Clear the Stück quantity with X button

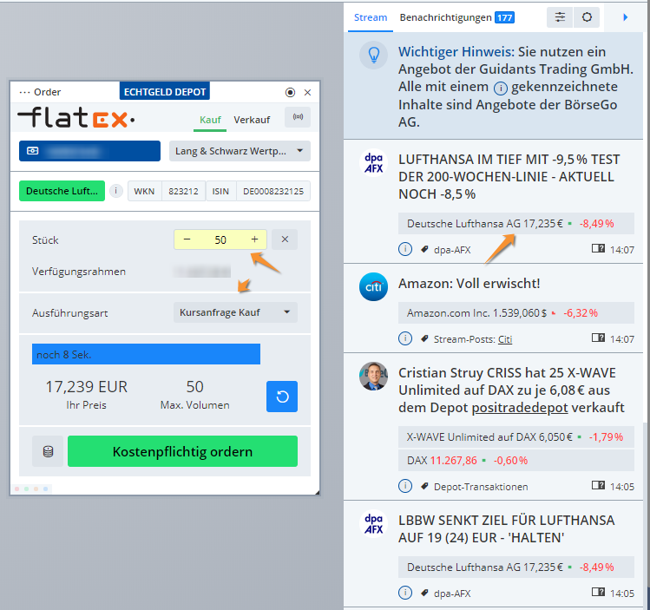(285, 239)
